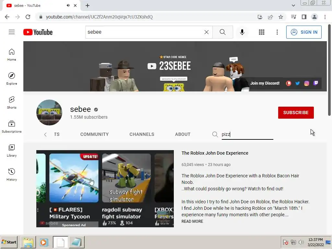The width and height of the screenshot is (332, 249).
Task: Click the verified badge next to sebee
Action: pos(96,110)
